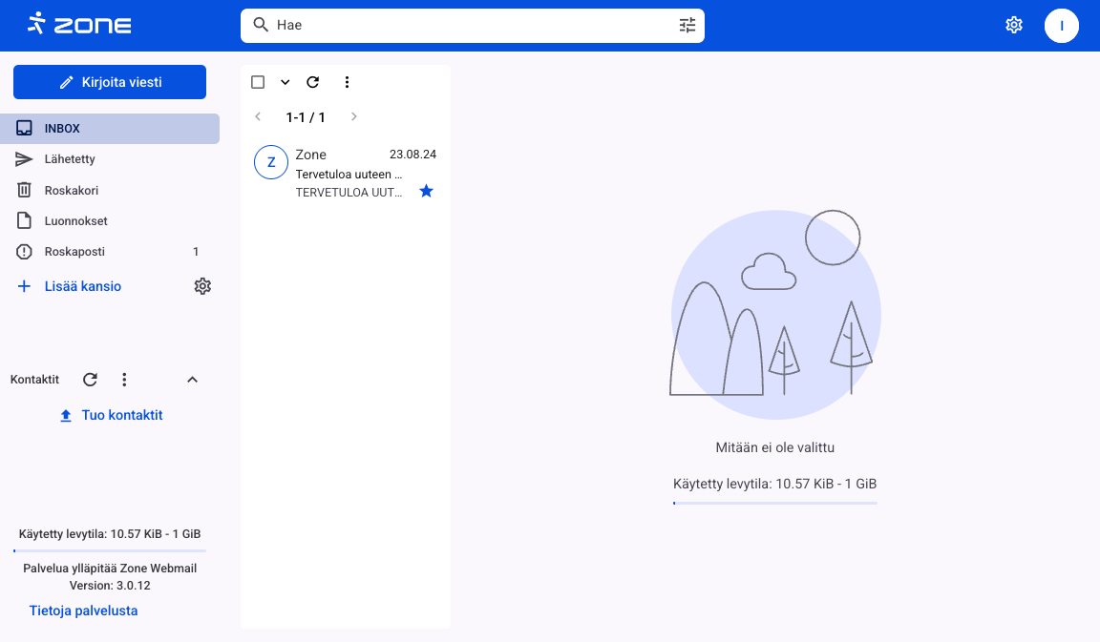Click Kirjoita viesti button
Screen dimensions: 1100x642
(x=110, y=82)
